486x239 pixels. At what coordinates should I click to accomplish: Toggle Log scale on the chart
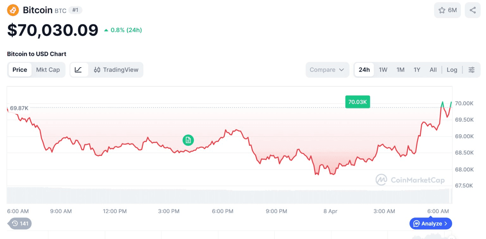452,70
